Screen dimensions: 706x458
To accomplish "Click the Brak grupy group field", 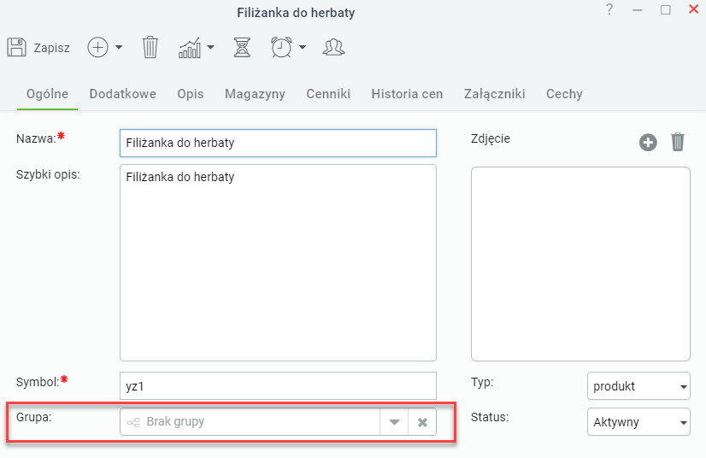I will [x=250, y=422].
